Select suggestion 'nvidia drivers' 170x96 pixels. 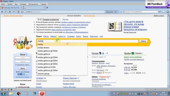tap(62, 48)
